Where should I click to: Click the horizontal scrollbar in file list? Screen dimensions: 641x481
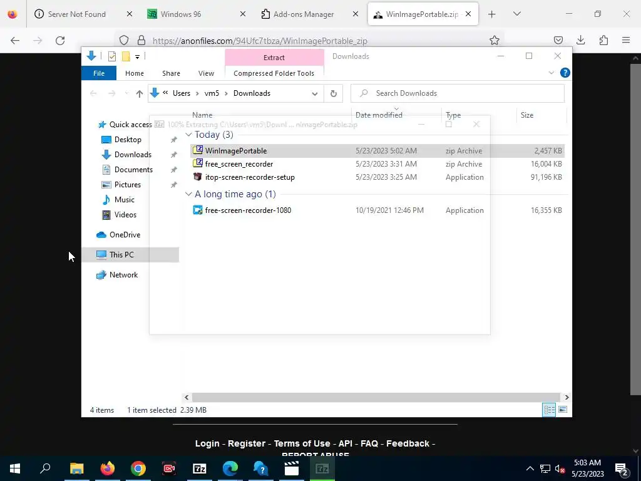pos(376,397)
